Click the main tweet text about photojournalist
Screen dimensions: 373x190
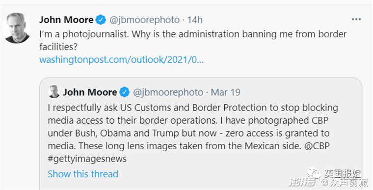(193, 40)
